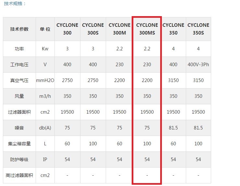This screenshot has height=186, width=240.
Task: Click the cm2 unit in 高过滤器面积 row
Action: click(45, 175)
